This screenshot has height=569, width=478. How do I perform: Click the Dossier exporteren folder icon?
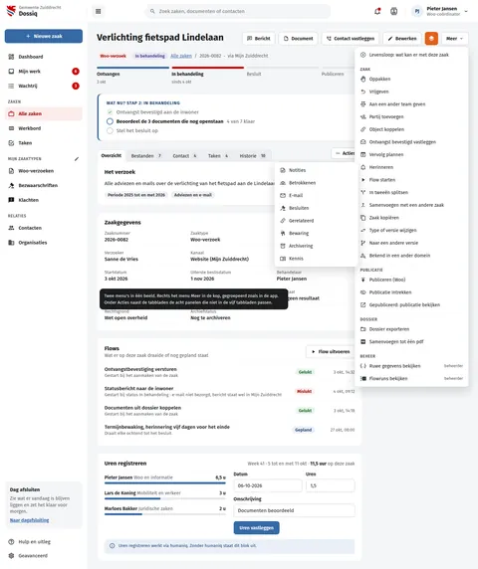[x=362, y=329]
